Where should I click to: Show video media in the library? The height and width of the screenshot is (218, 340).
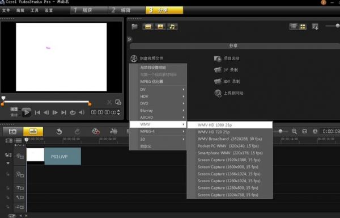pos(148,27)
